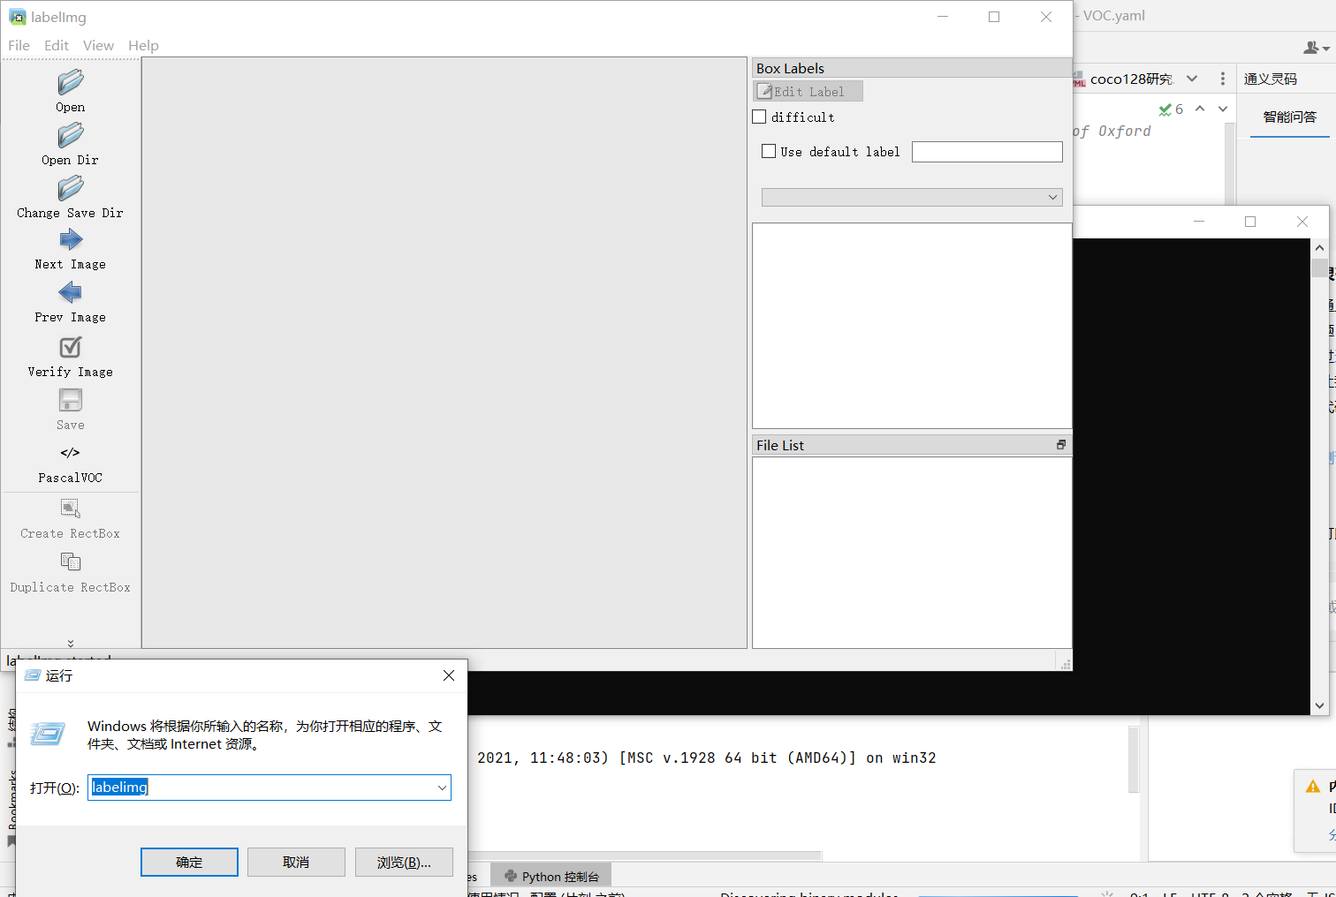Open the user account icon in IDE

pyautogui.click(x=1316, y=47)
